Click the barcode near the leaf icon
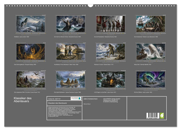The height and width of the screenshot is (131, 181). (x=153, y=116)
